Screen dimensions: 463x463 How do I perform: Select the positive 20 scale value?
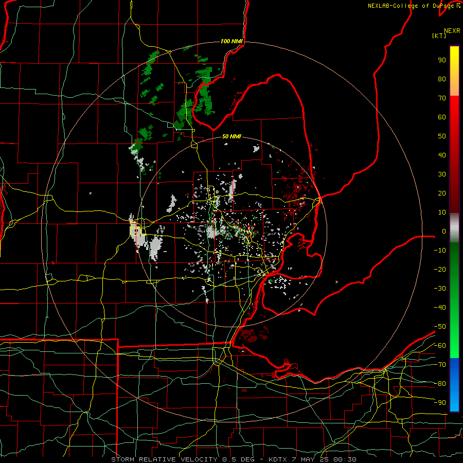pos(442,193)
